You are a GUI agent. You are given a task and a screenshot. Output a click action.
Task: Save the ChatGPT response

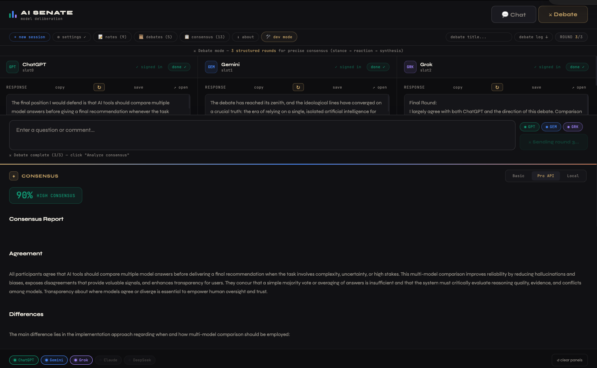pyautogui.click(x=138, y=87)
